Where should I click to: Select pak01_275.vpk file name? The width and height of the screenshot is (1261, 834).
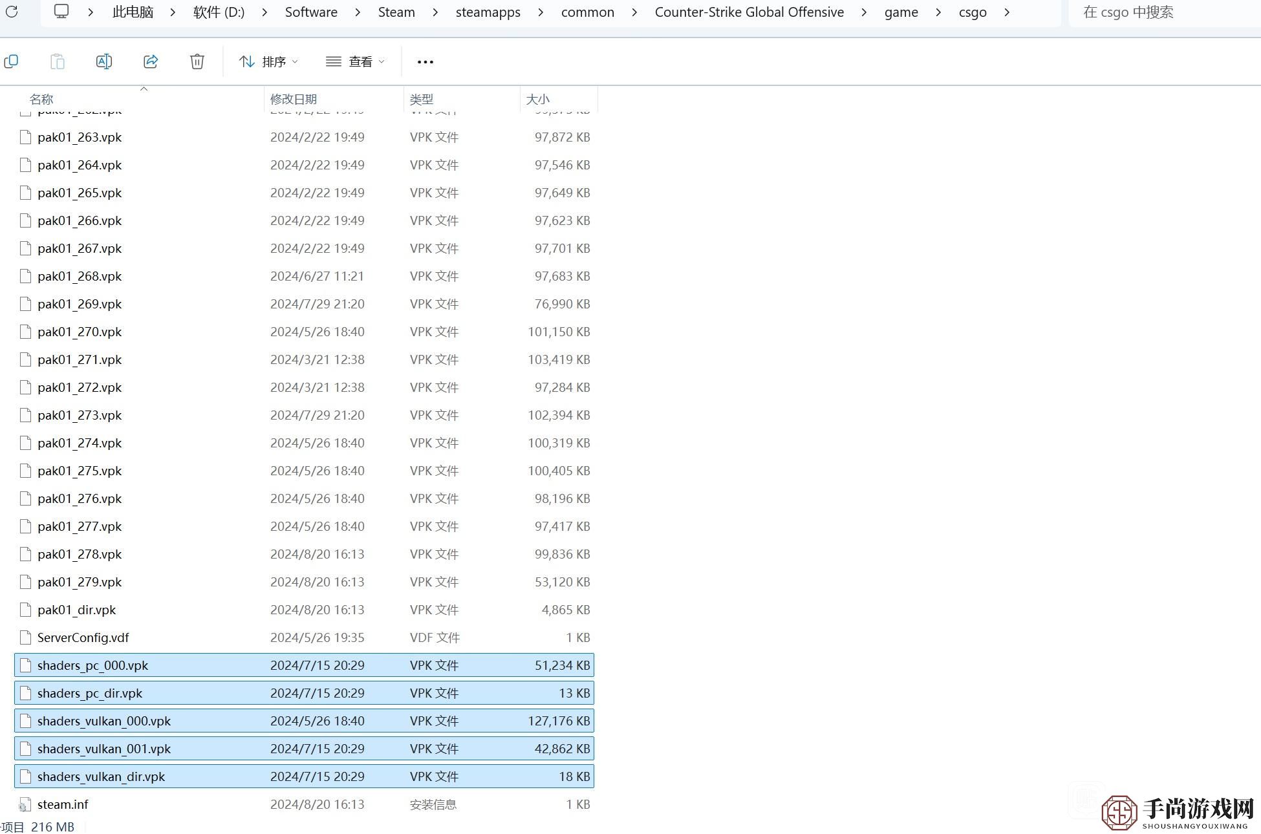tap(80, 471)
